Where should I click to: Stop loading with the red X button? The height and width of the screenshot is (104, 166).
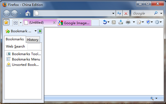click(x=126, y=13)
